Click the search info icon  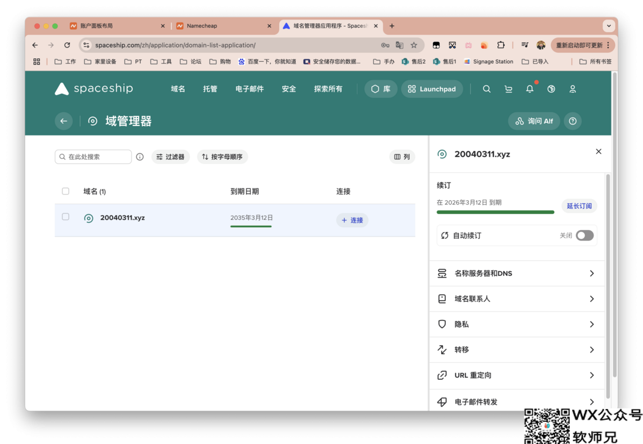140,157
